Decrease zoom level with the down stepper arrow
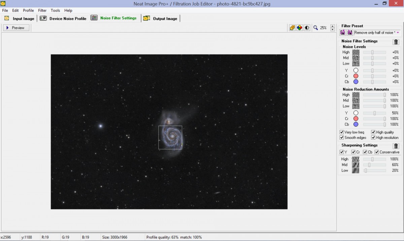 tap(333, 30)
